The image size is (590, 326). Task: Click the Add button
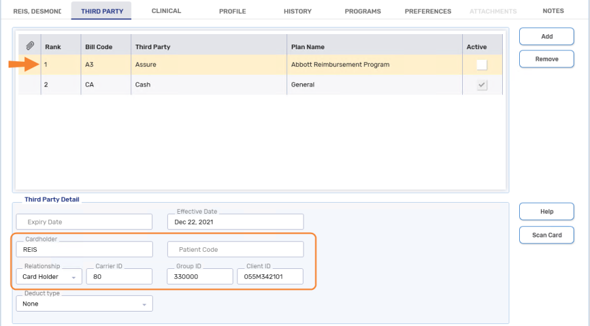pyautogui.click(x=546, y=37)
